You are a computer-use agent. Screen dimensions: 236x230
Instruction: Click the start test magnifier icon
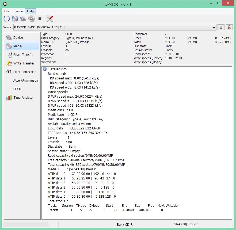(32, 19)
